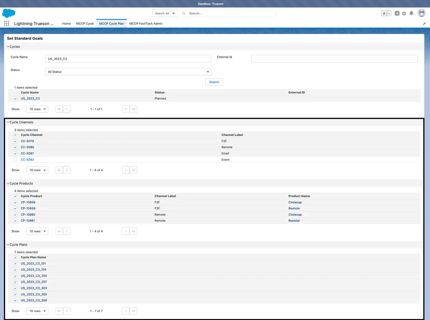Click the Cycle Name input field
This screenshot has height=320, width=430.
[128, 59]
